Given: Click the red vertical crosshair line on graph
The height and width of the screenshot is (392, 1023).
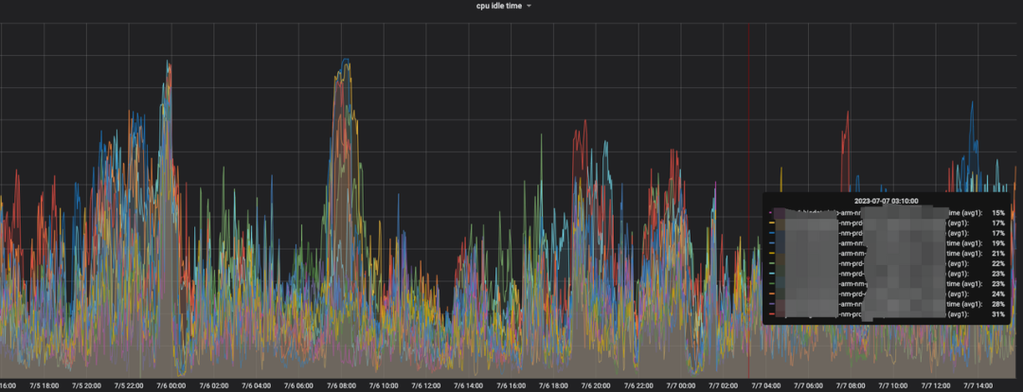Looking at the screenshot, I should click(748, 200).
